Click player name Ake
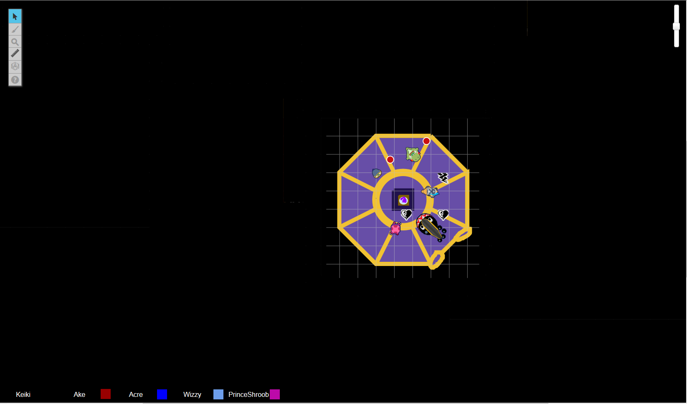 pyautogui.click(x=79, y=394)
